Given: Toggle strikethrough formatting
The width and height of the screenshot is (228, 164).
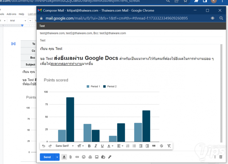Looking at the screenshot, I should [x=161, y=146].
